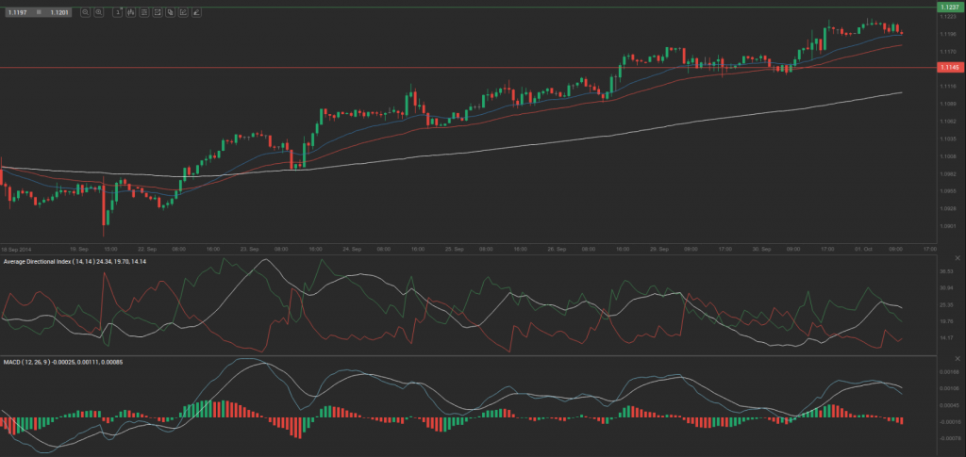966x457 pixels.
Task: Click the 23. Sep date axis label
Action: (x=249, y=250)
